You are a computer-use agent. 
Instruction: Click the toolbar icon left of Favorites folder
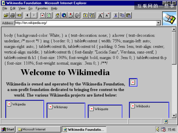click(x=77, y=15)
